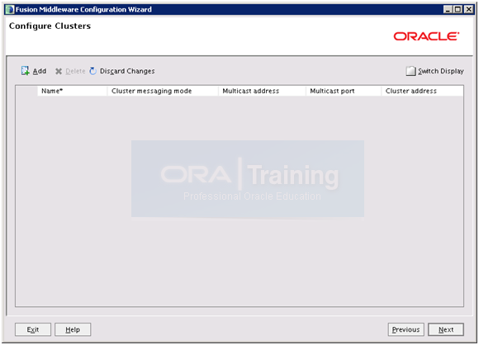This screenshot has width=479, height=345.
Task: Click the Name column header
Action: (x=72, y=91)
